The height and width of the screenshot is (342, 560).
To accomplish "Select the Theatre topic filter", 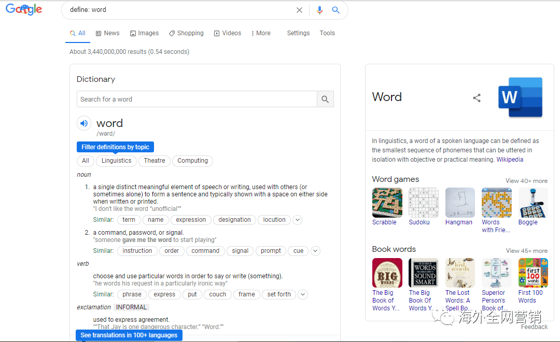I will pos(155,161).
